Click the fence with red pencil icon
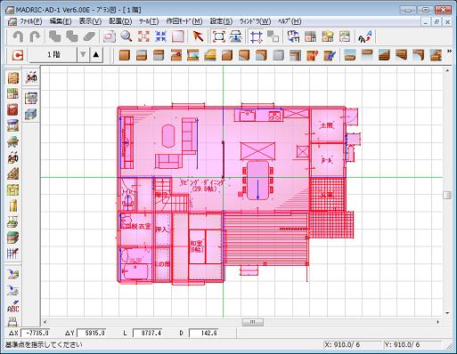This screenshot has height=354, width=457. pyautogui.click(x=12, y=253)
